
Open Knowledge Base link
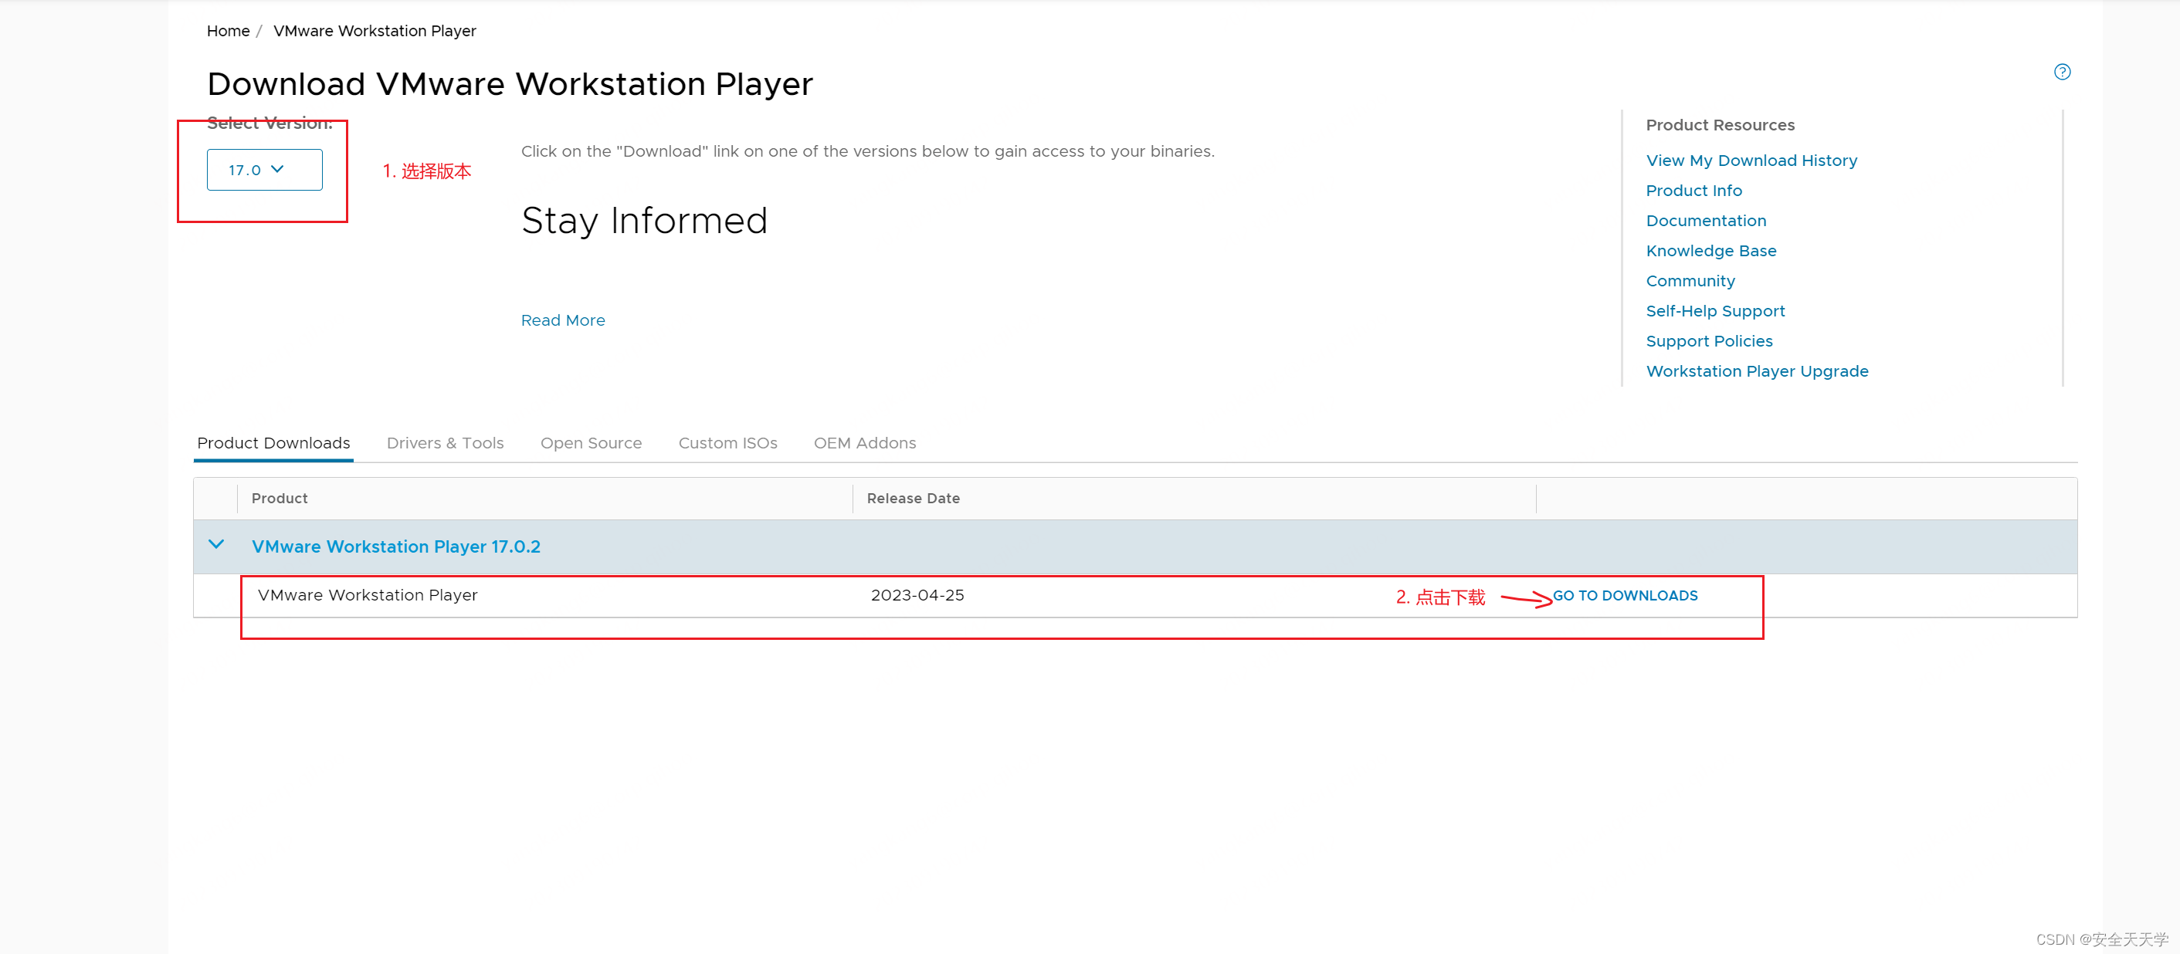click(1710, 251)
